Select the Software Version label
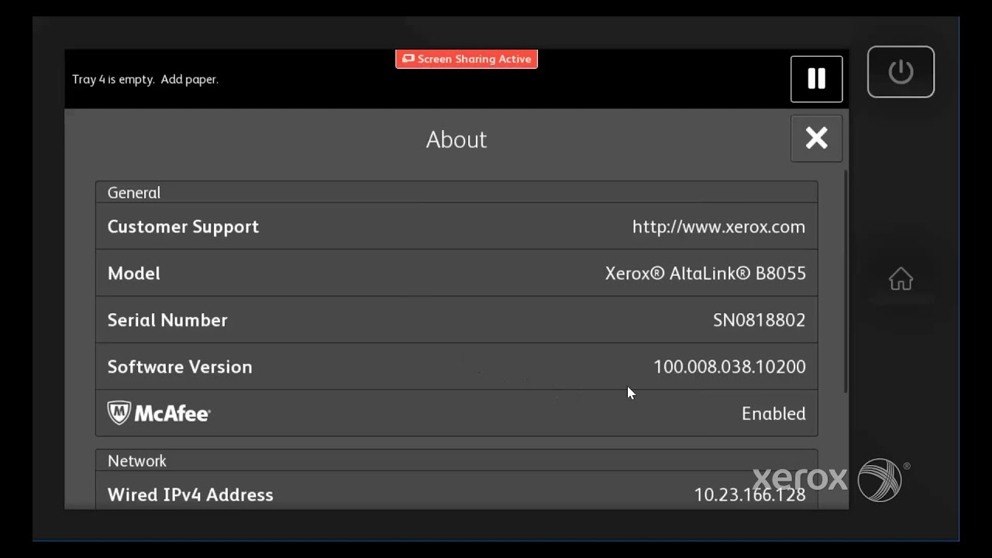 pyautogui.click(x=180, y=367)
